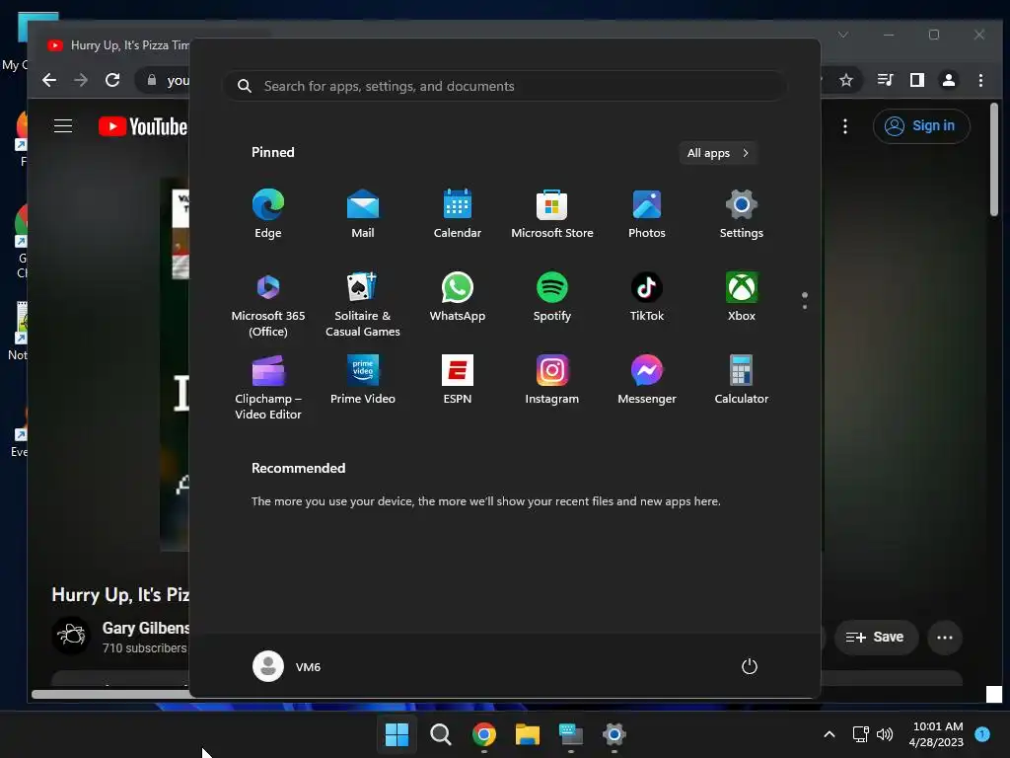Focus the Start menu search field
The width and height of the screenshot is (1010, 758).
point(504,86)
